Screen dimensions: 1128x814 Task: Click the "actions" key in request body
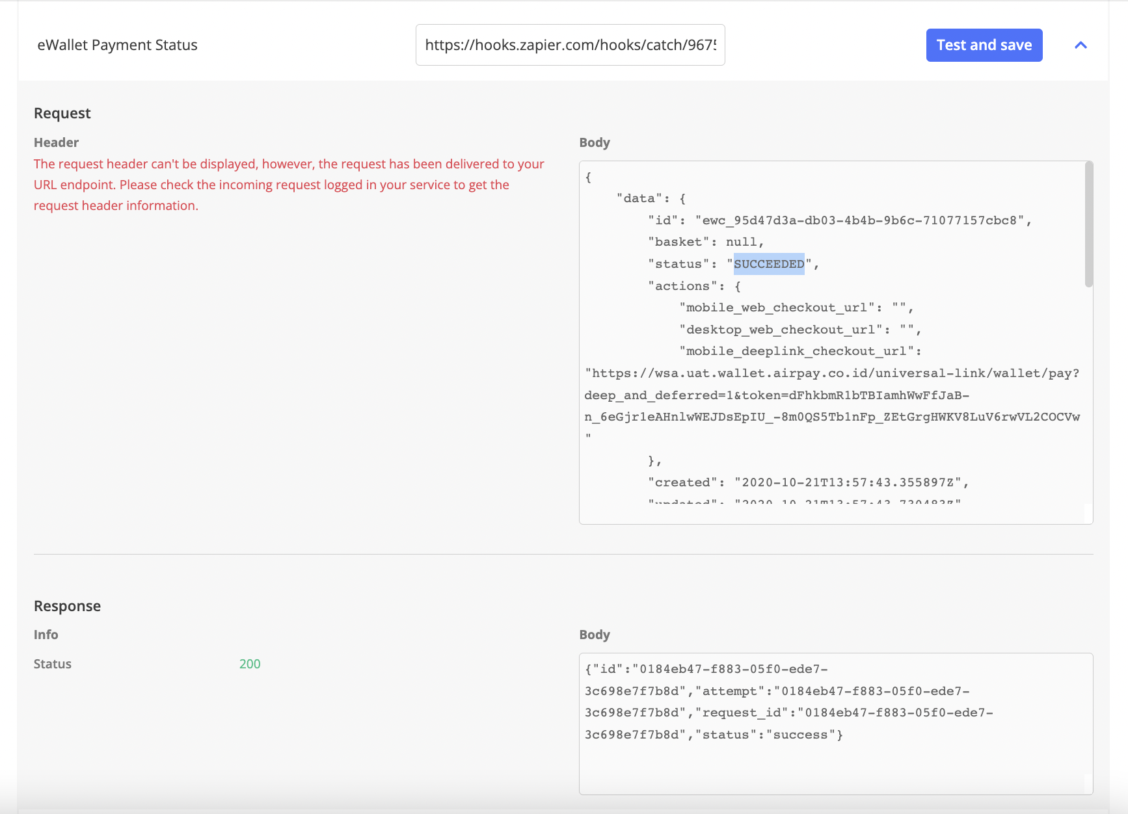pos(682,286)
